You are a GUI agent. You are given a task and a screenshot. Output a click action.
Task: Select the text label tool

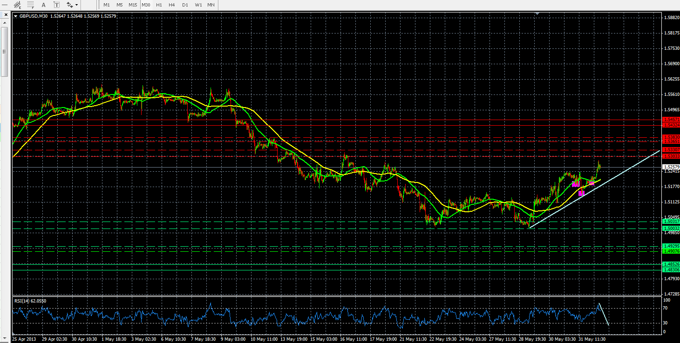tap(57, 5)
